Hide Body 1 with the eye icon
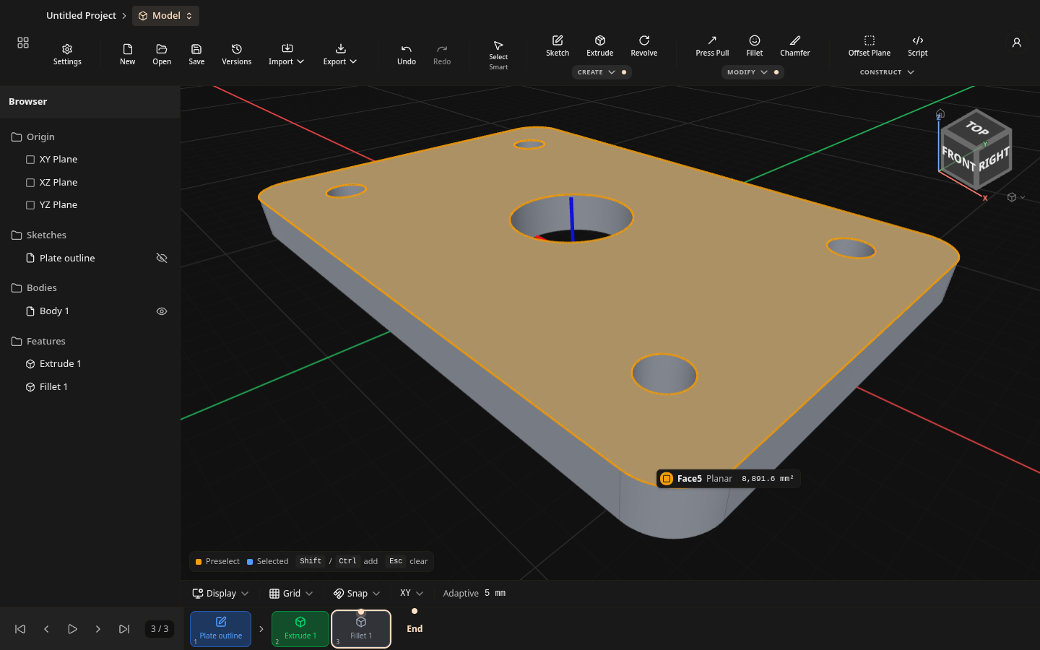Screen dimensions: 1040x650 click(162, 311)
